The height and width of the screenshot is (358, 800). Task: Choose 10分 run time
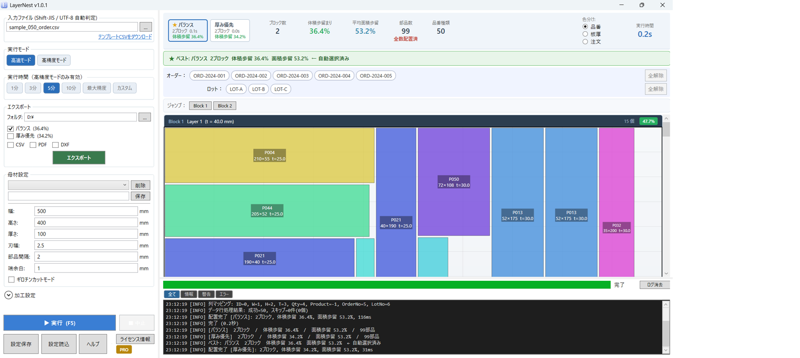[71, 88]
